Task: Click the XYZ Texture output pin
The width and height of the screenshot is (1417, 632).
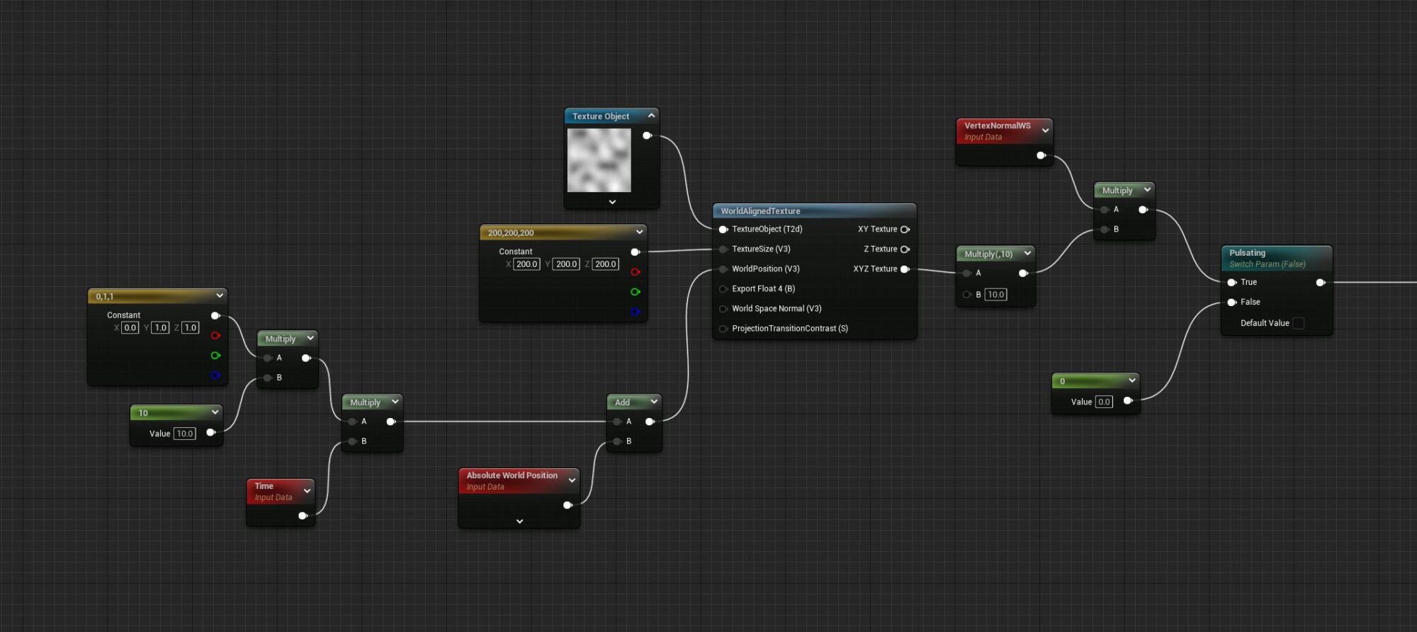Action: click(x=905, y=269)
